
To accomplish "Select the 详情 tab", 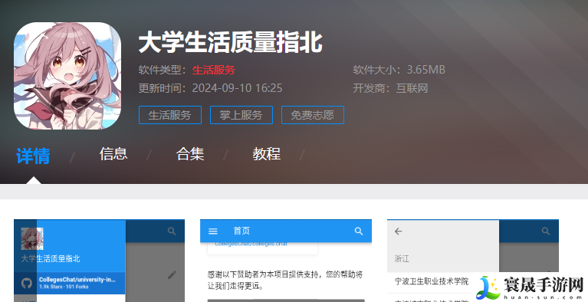I will point(33,156).
